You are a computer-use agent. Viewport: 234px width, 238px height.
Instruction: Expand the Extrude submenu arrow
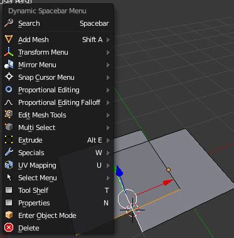[108, 140]
